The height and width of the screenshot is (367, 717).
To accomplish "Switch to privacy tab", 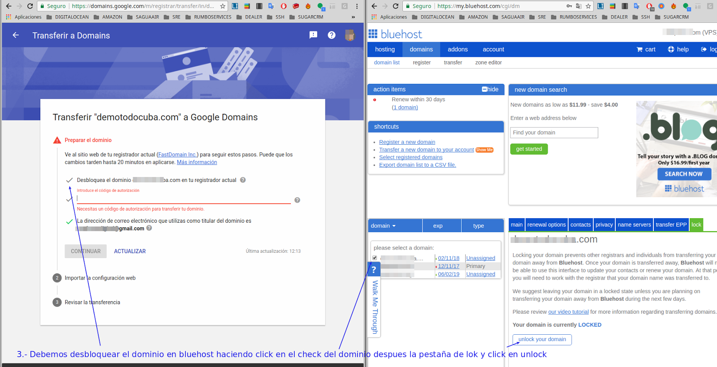I will tap(604, 225).
